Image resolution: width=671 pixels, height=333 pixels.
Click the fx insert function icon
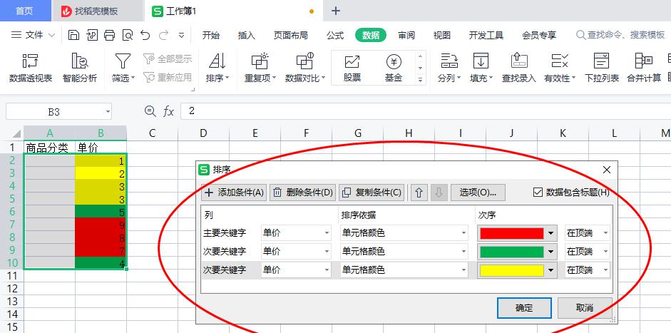pos(168,112)
